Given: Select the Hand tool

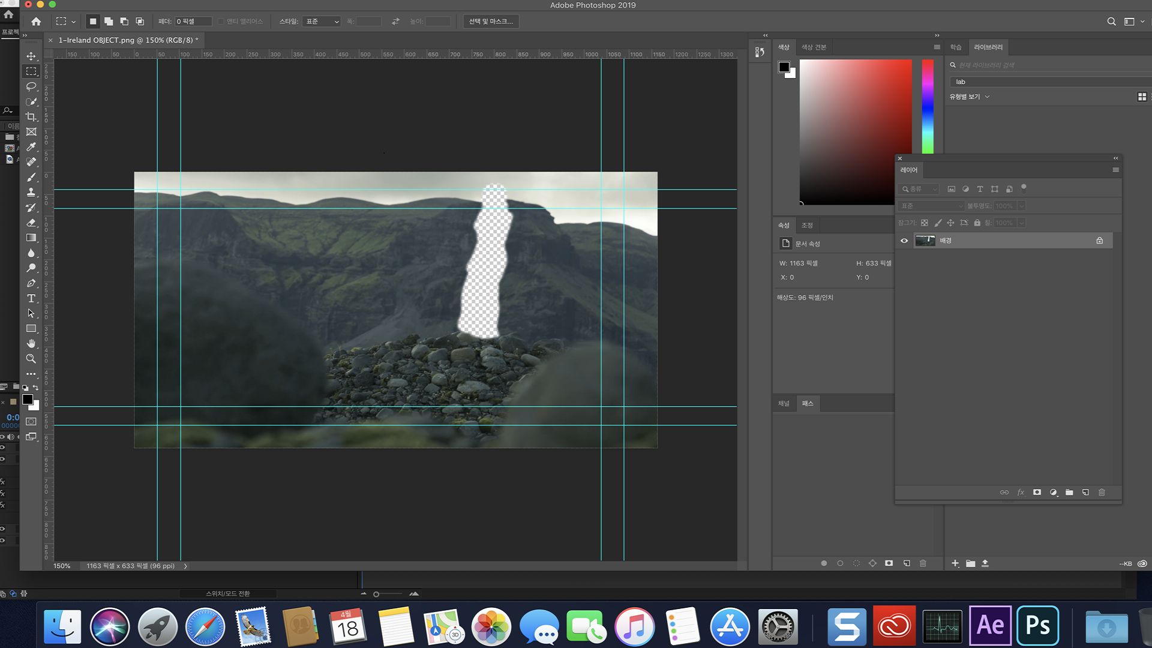Looking at the screenshot, I should (x=31, y=343).
